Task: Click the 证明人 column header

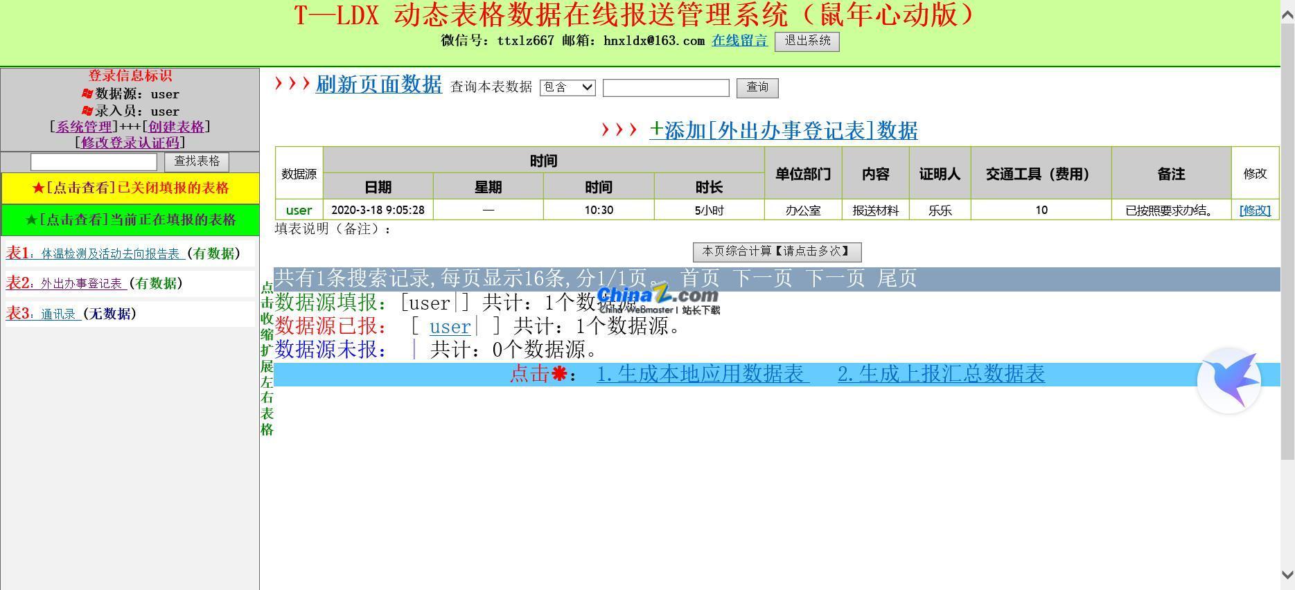Action: (x=940, y=174)
